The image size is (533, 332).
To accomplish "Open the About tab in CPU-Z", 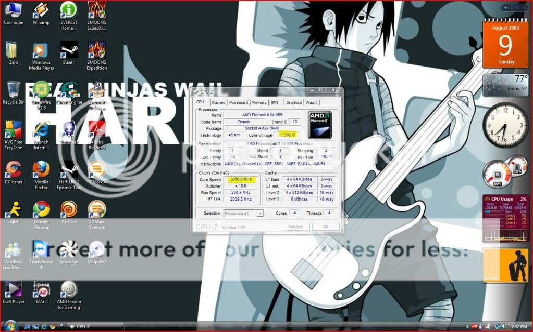I will [x=312, y=102].
